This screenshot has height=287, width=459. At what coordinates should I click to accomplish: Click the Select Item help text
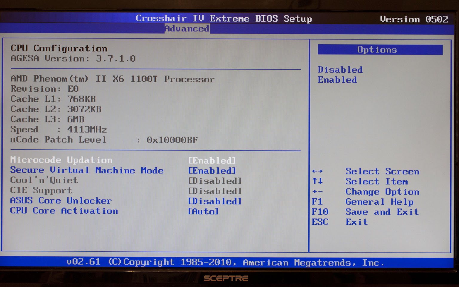tap(377, 182)
